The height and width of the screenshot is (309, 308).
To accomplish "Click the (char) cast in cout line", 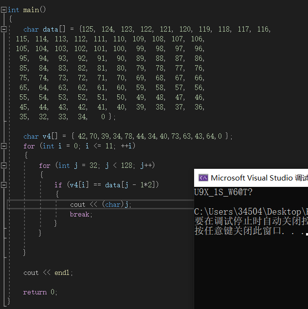I will click(113, 204).
